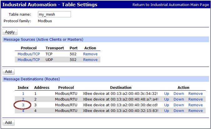The width and height of the screenshot is (211, 129).
Task: Click Add button under Message Sources
Action: click(x=8, y=72)
